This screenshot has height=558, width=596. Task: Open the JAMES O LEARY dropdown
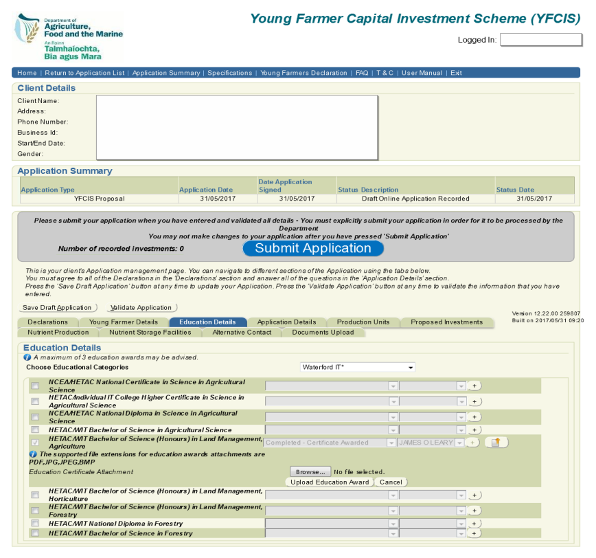(431, 443)
